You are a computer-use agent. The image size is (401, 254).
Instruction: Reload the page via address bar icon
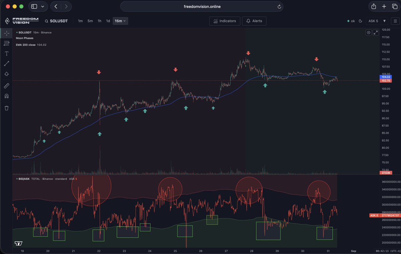(279, 6)
